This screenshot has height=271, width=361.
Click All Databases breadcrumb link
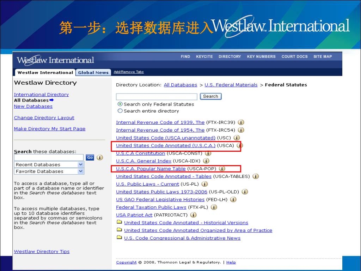[x=180, y=85]
